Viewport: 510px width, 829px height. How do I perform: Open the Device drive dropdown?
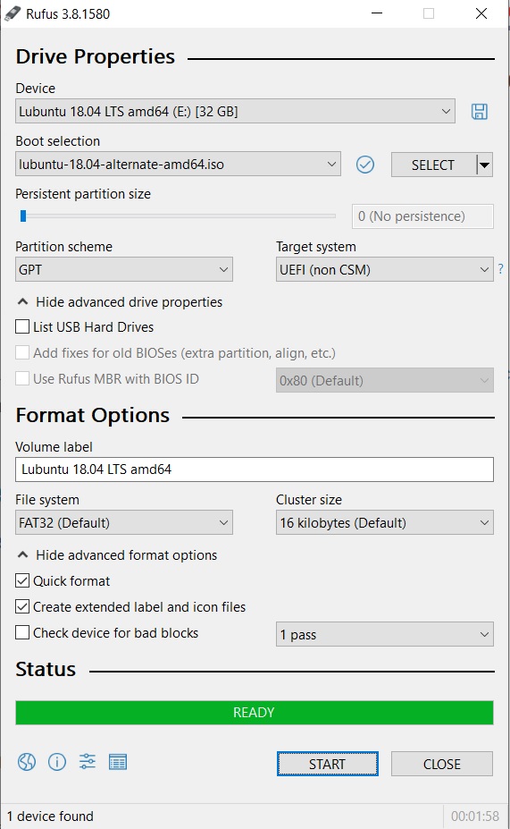235,112
